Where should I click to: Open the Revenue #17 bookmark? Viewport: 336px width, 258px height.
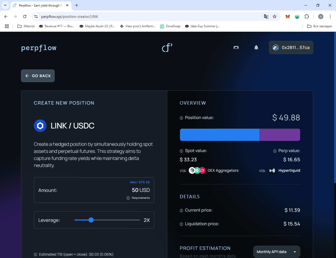tap(56, 26)
